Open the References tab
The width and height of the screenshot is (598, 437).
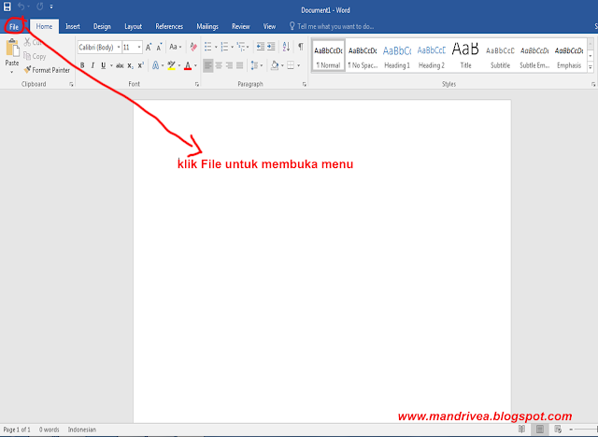[x=169, y=26]
